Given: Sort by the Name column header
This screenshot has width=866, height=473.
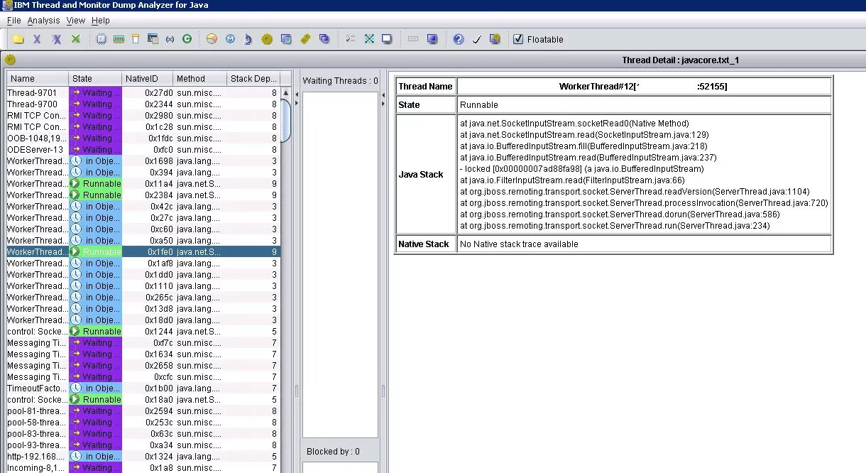Looking at the screenshot, I should 38,79.
